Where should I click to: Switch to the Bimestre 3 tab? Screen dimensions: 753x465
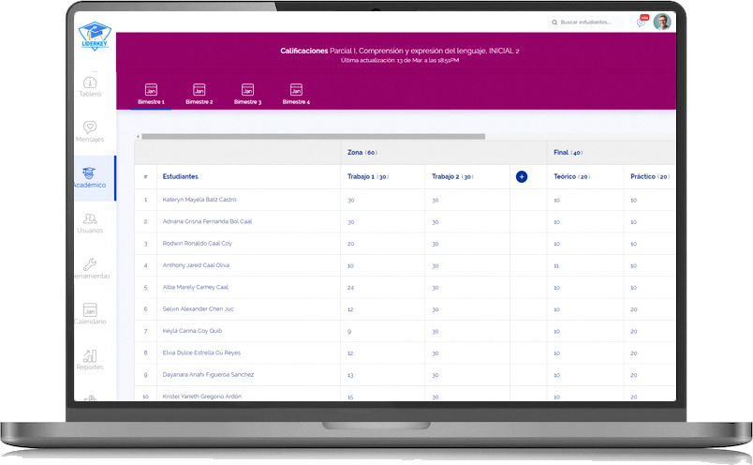point(247,94)
